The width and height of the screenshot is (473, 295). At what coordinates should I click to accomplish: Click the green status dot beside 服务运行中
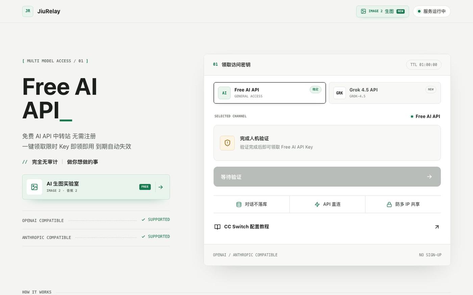click(419, 11)
